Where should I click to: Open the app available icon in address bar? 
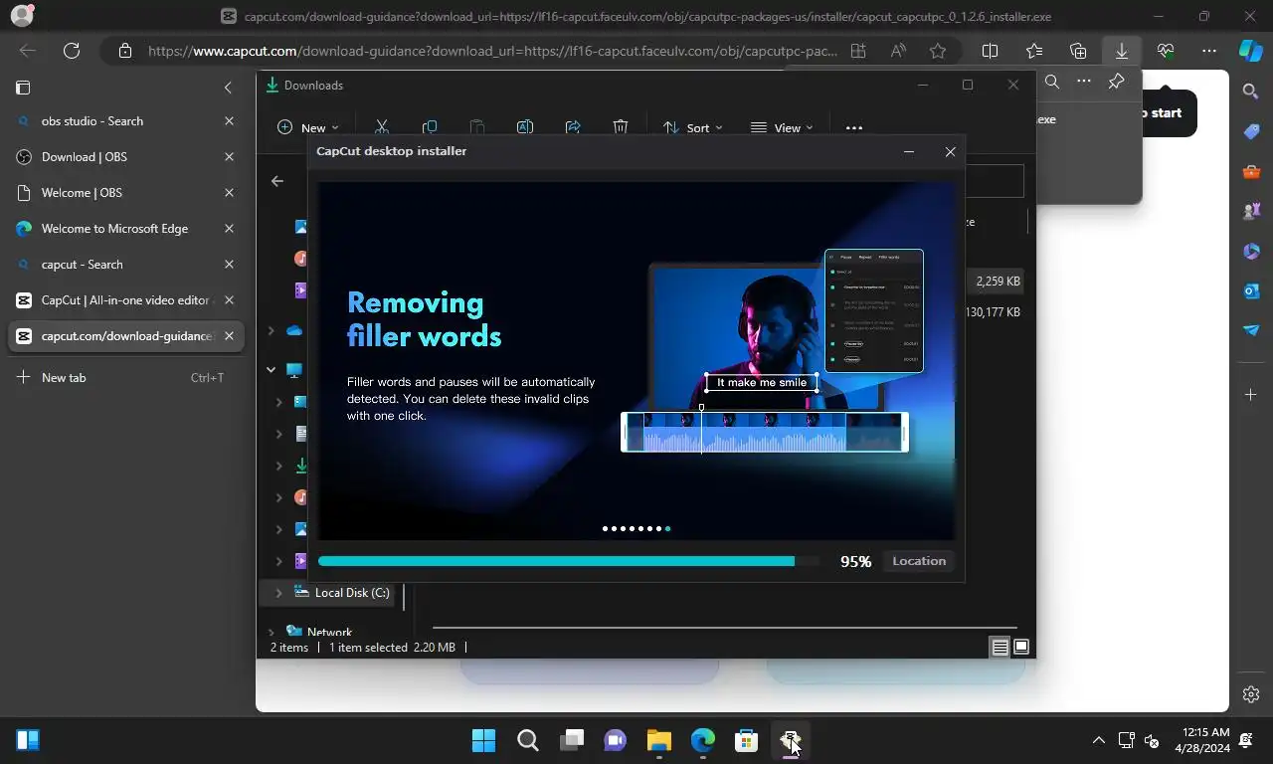[858, 51]
